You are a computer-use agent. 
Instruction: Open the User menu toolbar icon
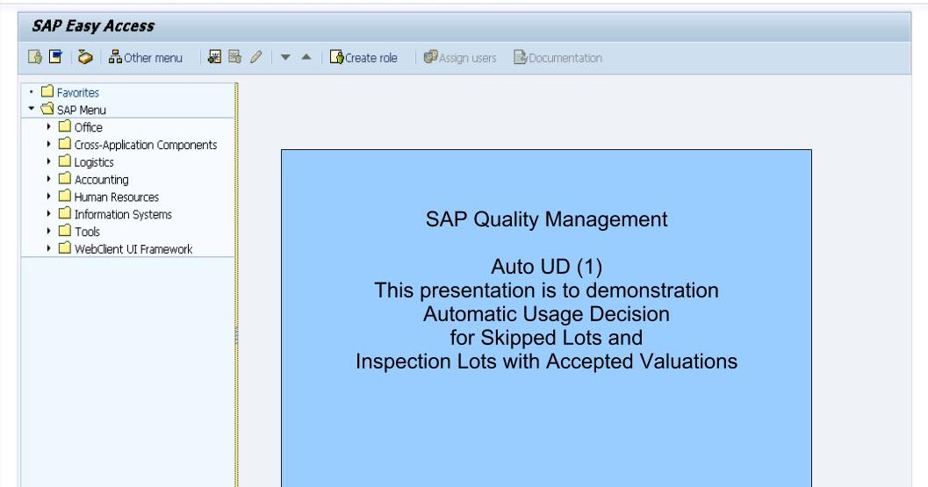35,57
